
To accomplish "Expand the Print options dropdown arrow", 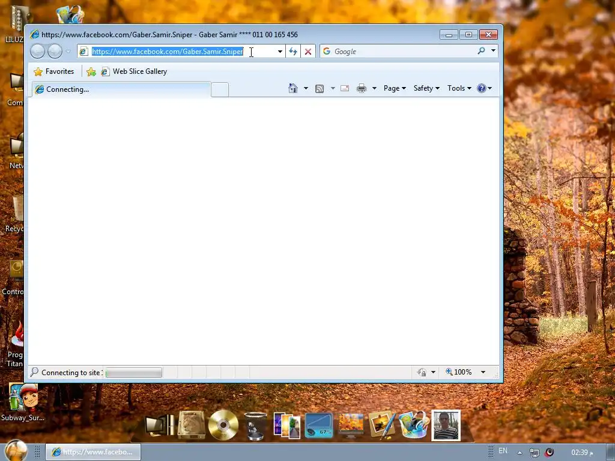I will coord(374,88).
